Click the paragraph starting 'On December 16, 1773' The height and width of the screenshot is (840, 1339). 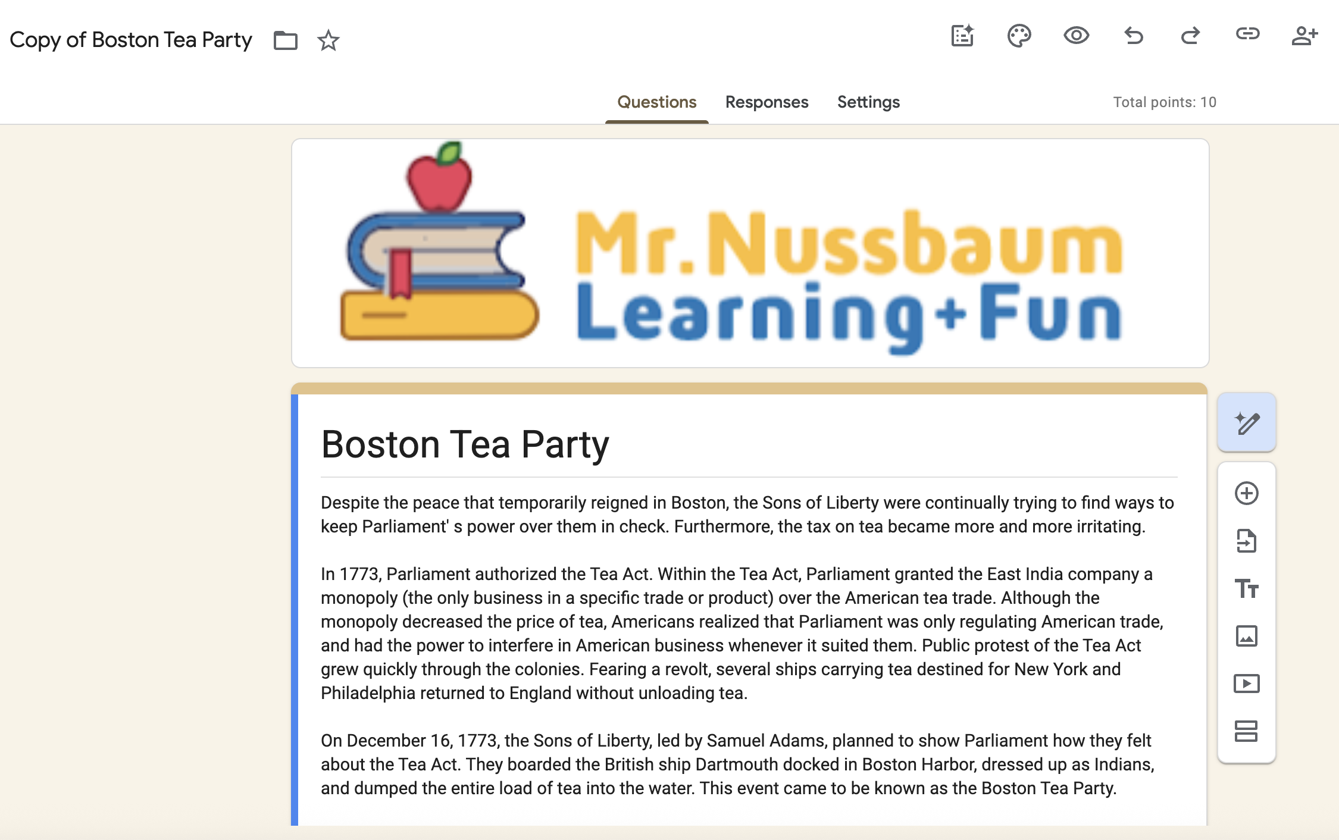(738, 764)
